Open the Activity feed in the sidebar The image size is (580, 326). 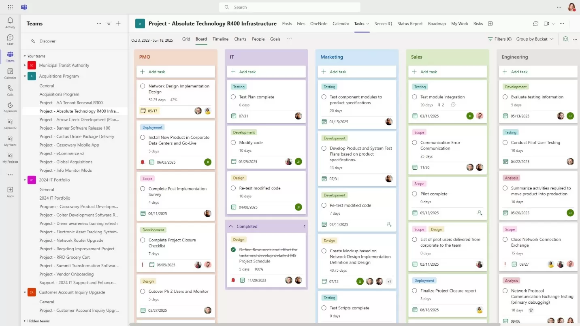(x=10, y=22)
